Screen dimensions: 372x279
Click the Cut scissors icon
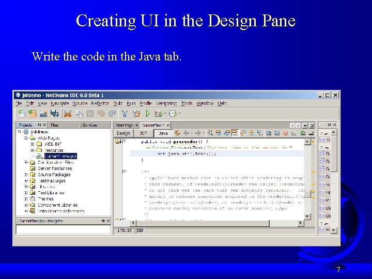tap(68, 114)
